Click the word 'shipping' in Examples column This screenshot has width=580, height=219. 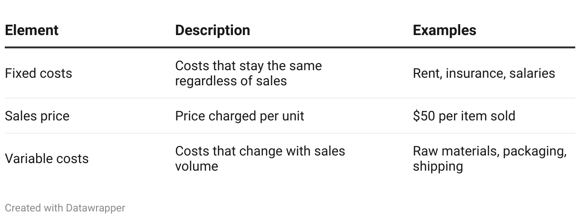438,166
